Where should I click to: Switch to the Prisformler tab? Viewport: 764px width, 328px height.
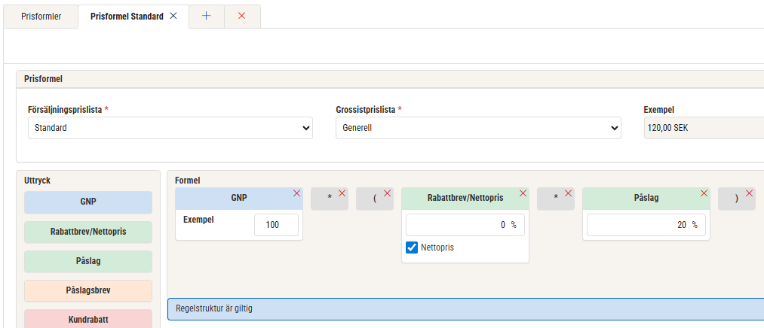(41, 16)
